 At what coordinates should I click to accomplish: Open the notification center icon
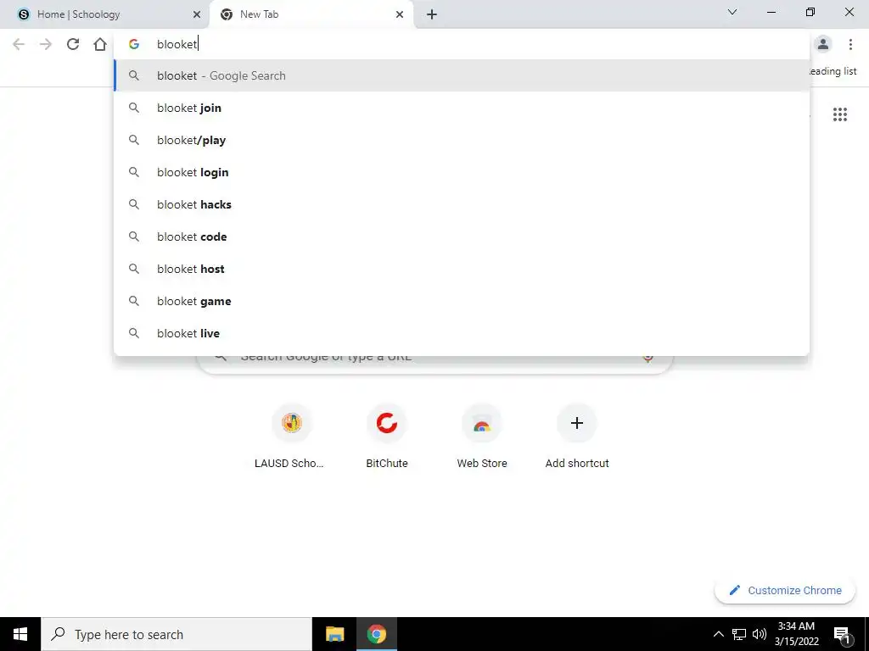[x=843, y=634]
